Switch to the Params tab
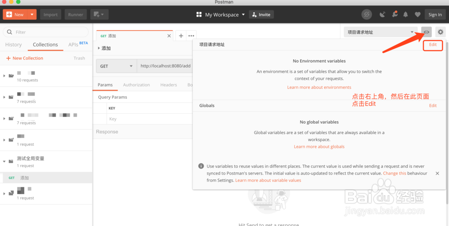This screenshot has width=449, height=226. [105, 85]
